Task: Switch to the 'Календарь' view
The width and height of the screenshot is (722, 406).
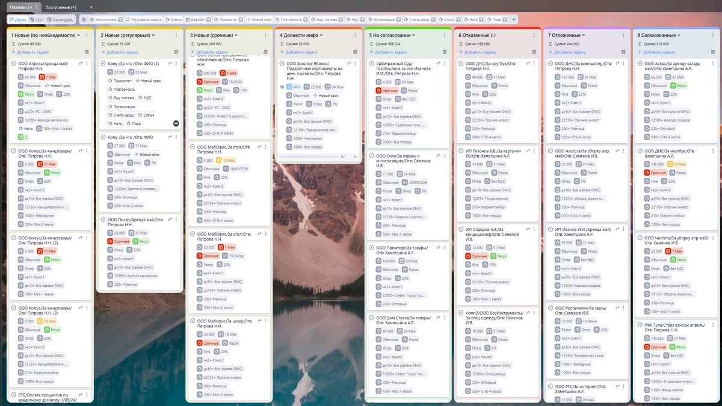Action: [60, 19]
